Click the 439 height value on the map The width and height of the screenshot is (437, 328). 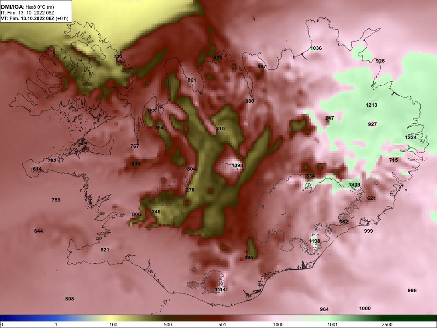tap(218, 58)
